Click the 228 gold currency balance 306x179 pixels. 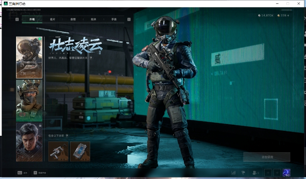click(282, 15)
